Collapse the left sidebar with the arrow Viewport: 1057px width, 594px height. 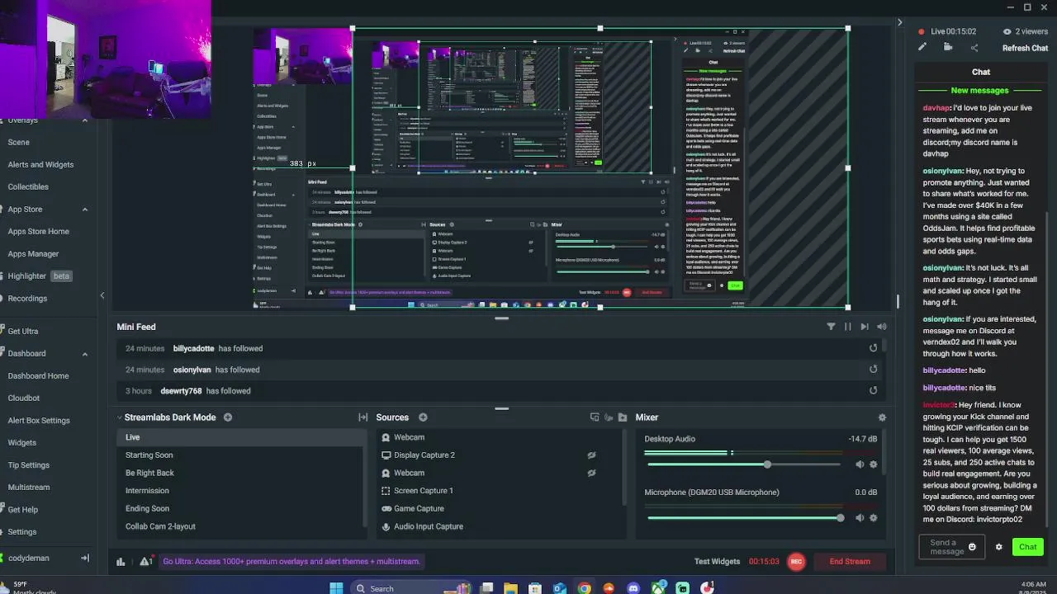point(102,295)
